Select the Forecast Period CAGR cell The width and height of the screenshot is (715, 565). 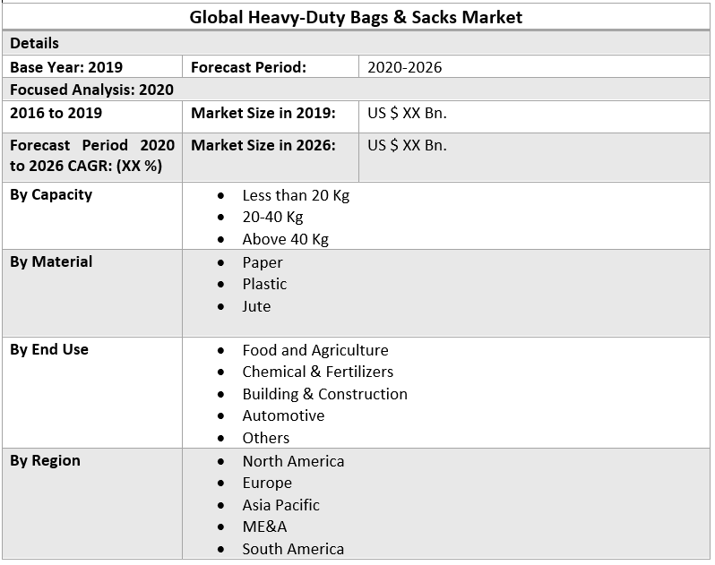point(91,156)
